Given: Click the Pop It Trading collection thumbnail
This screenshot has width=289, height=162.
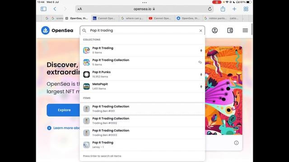Looking at the screenshot, I should (x=86, y=50).
